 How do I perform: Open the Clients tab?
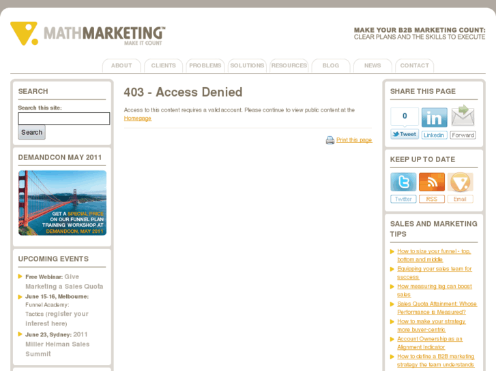tap(163, 65)
